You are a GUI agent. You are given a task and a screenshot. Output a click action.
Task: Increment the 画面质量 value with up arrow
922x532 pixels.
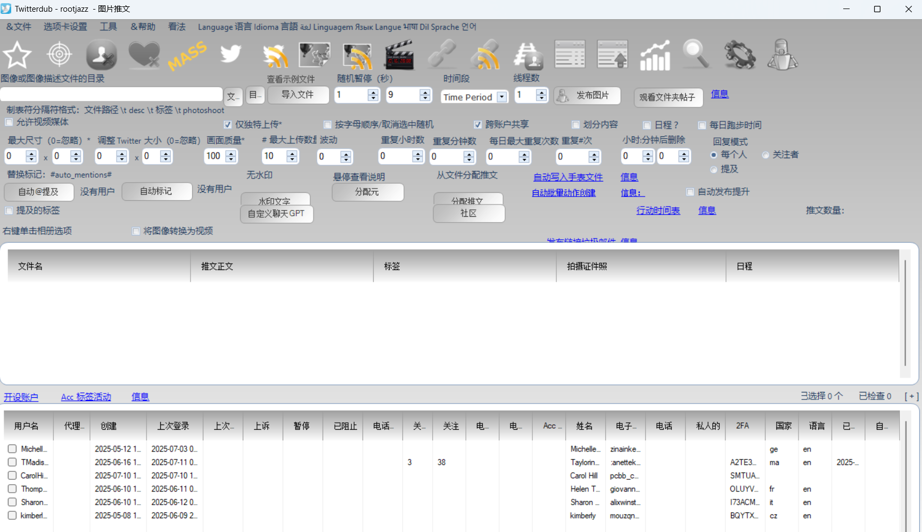(230, 153)
